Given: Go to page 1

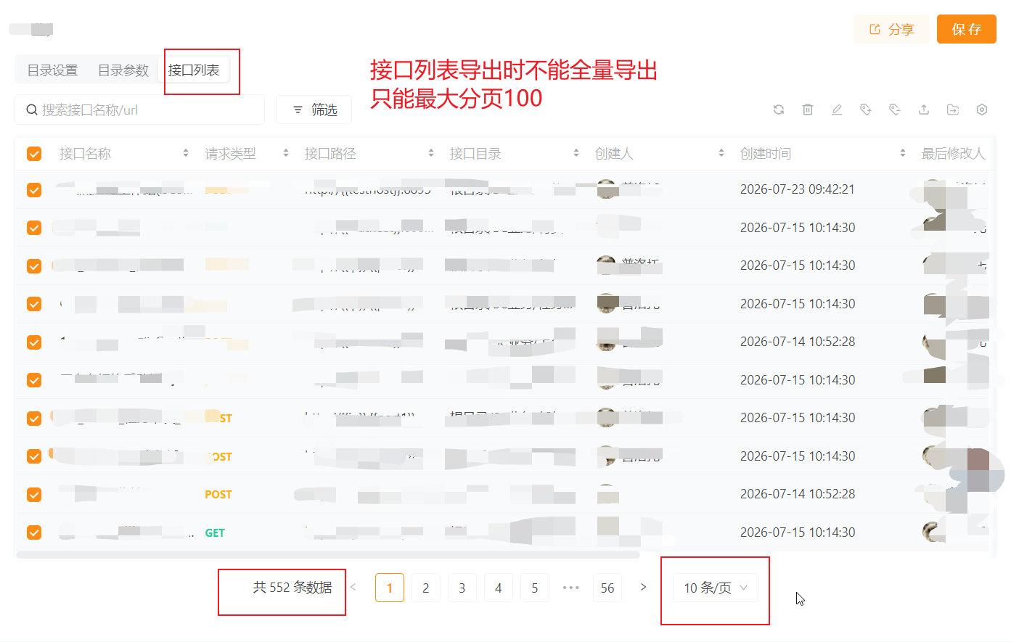Looking at the screenshot, I should click(390, 588).
